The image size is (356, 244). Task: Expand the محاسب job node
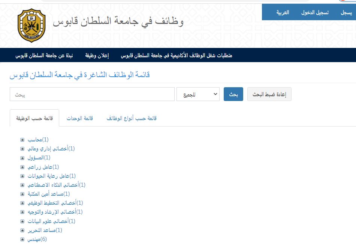tap(22, 140)
